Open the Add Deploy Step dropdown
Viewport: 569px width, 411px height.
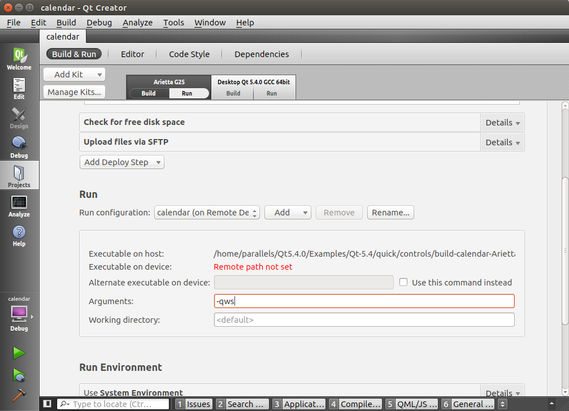[x=122, y=162]
